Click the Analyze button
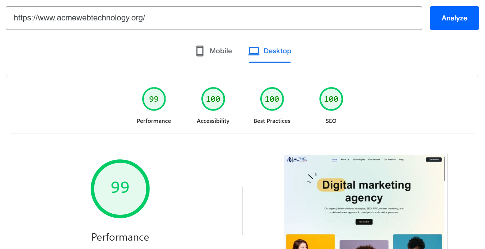 (x=454, y=18)
